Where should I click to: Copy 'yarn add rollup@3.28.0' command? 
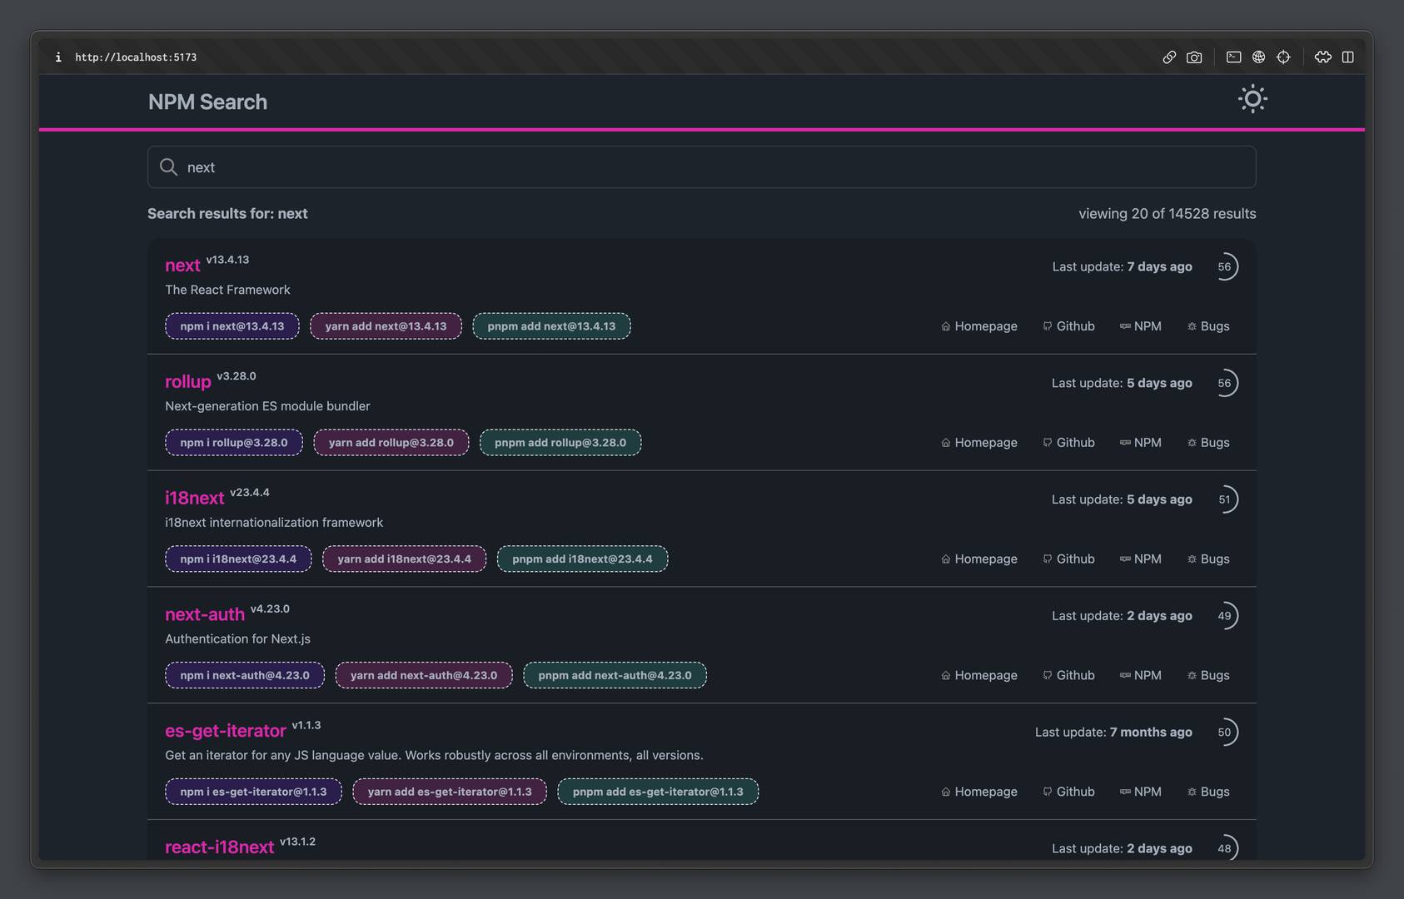(391, 443)
